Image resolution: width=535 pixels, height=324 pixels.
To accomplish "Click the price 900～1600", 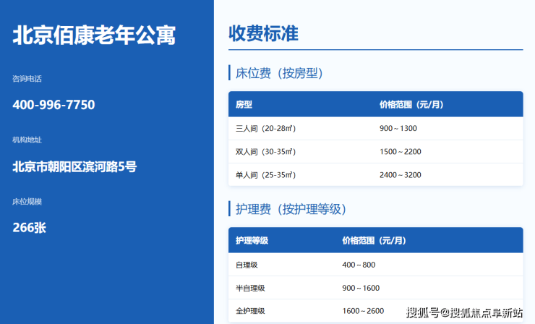I will [x=361, y=288].
